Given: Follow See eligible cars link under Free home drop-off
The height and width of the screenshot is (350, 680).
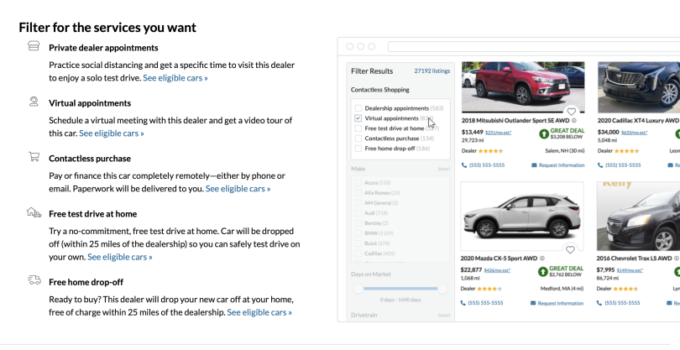Looking at the screenshot, I should (x=259, y=312).
